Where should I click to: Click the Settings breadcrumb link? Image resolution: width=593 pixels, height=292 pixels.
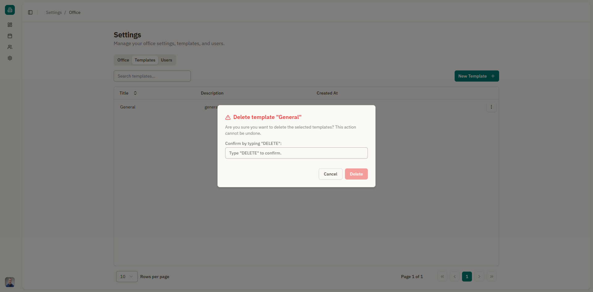53,12
